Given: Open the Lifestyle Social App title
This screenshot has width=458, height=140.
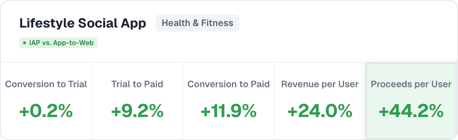Looking at the screenshot, I should (x=82, y=23).
